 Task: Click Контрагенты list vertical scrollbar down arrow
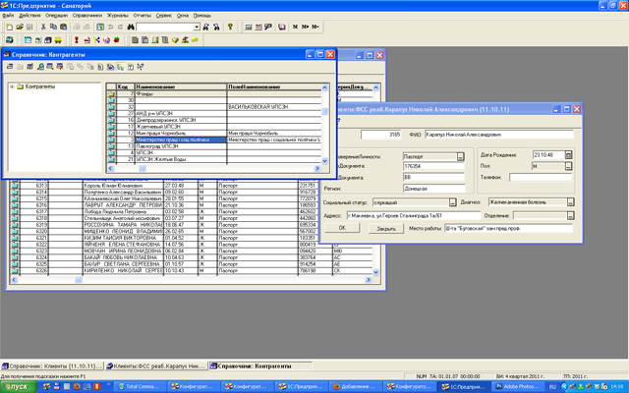click(325, 161)
